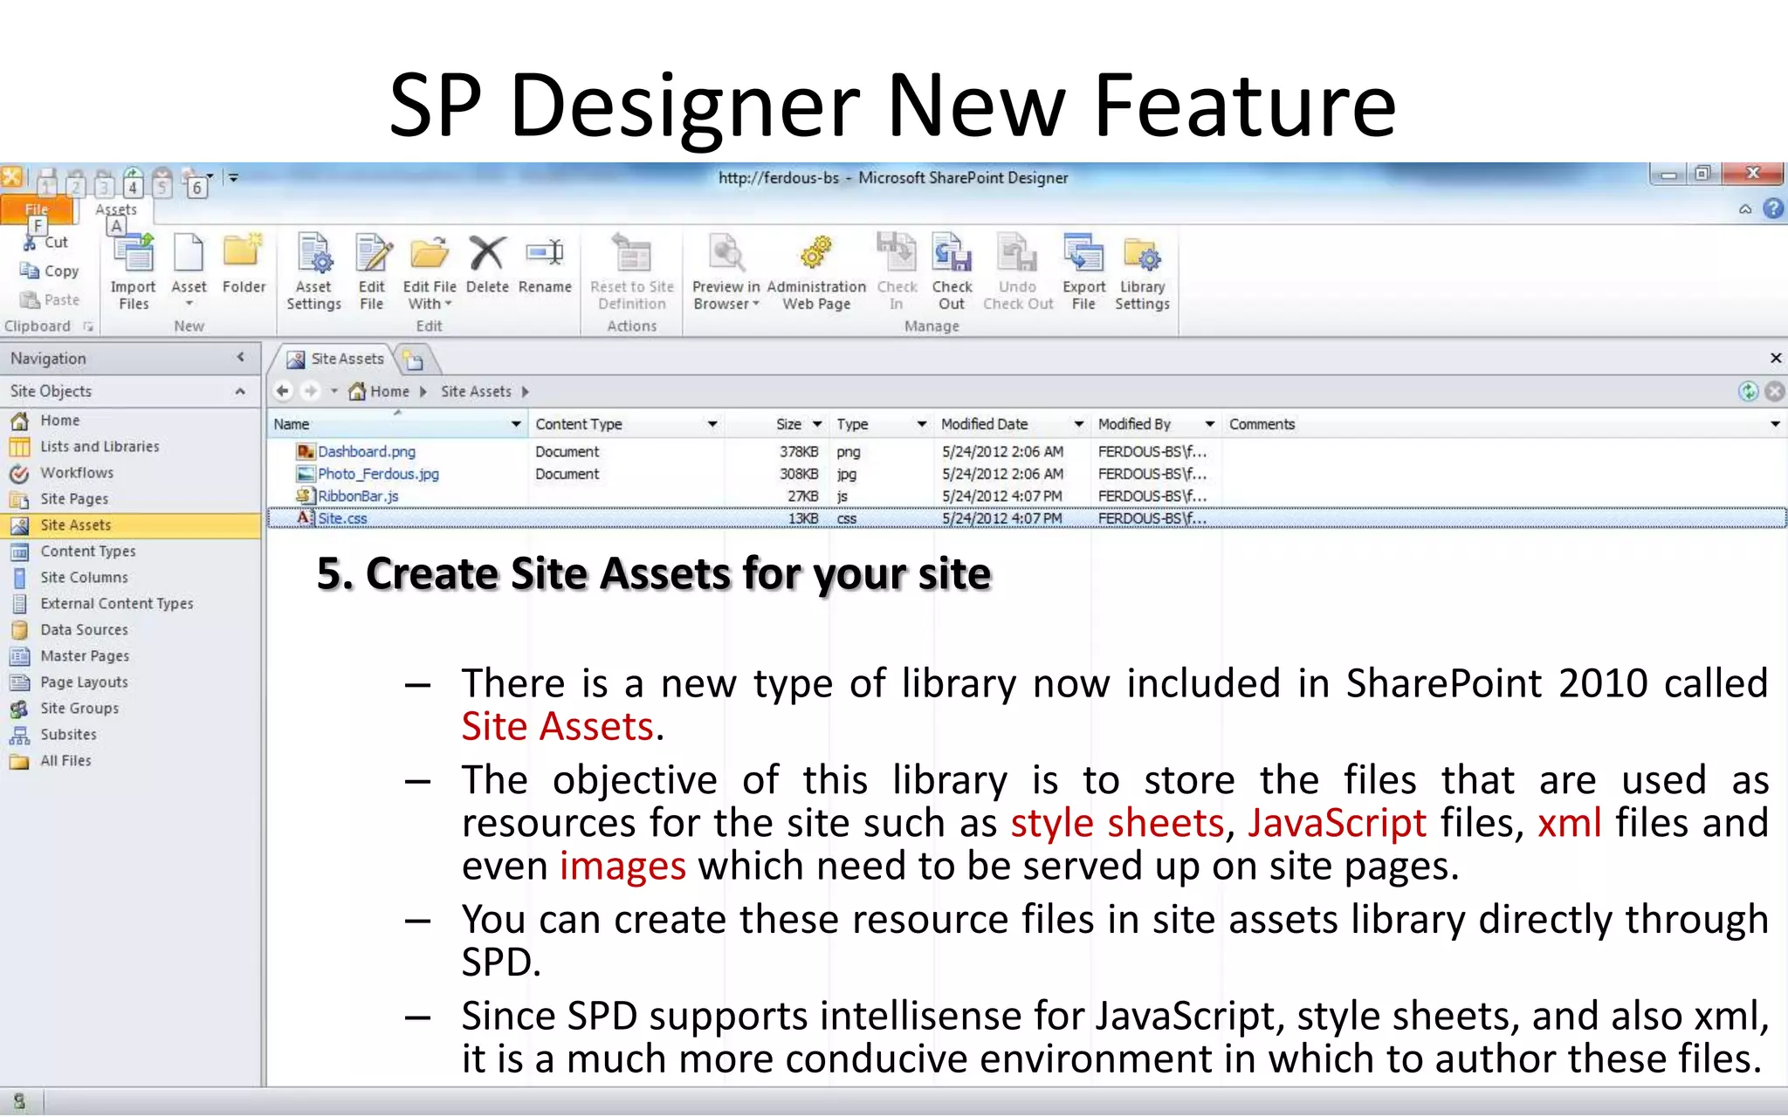
Task: Select Subsites in navigation
Action: pyautogui.click(x=68, y=735)
